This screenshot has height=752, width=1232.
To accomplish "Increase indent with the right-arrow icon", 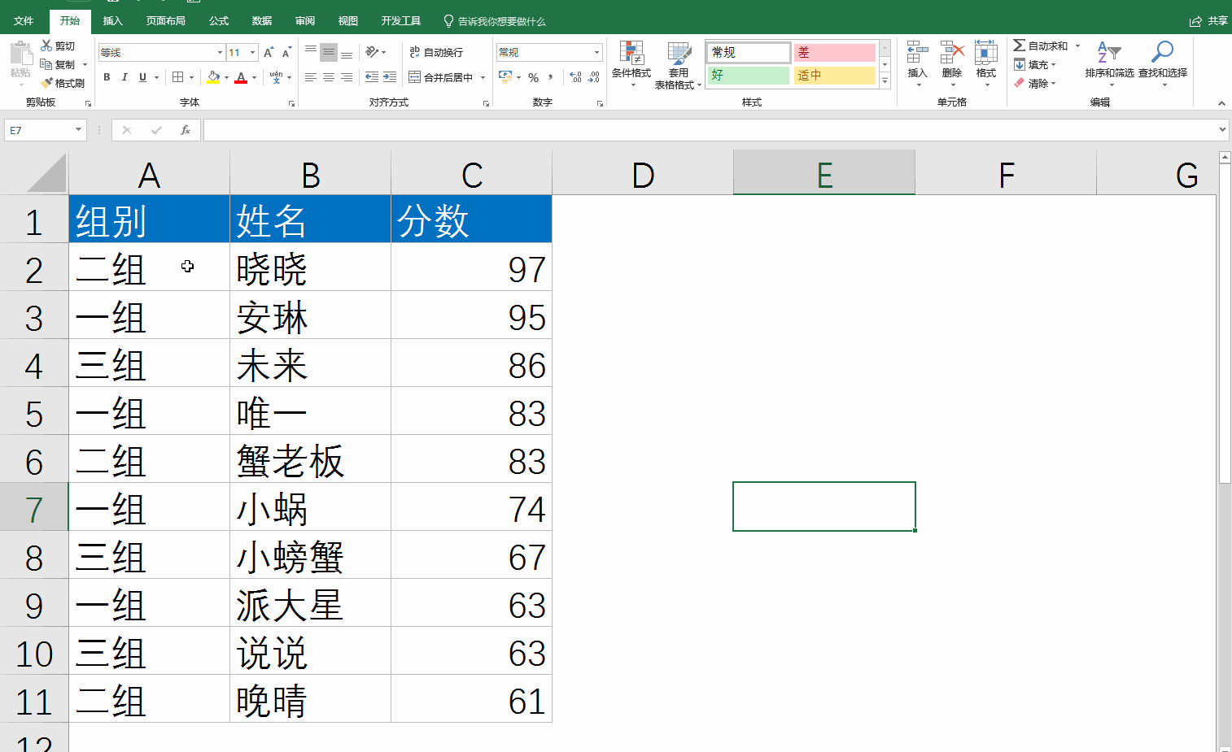I will click(x=390, y=77).
